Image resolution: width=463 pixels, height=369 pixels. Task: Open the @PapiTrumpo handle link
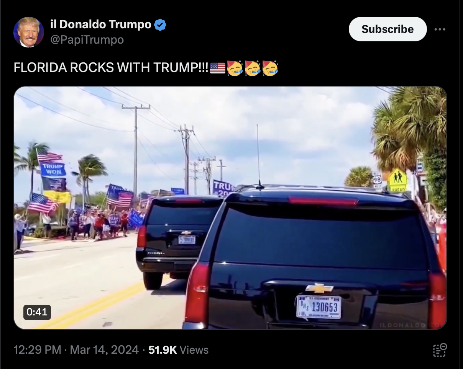(x=87, y=40)
